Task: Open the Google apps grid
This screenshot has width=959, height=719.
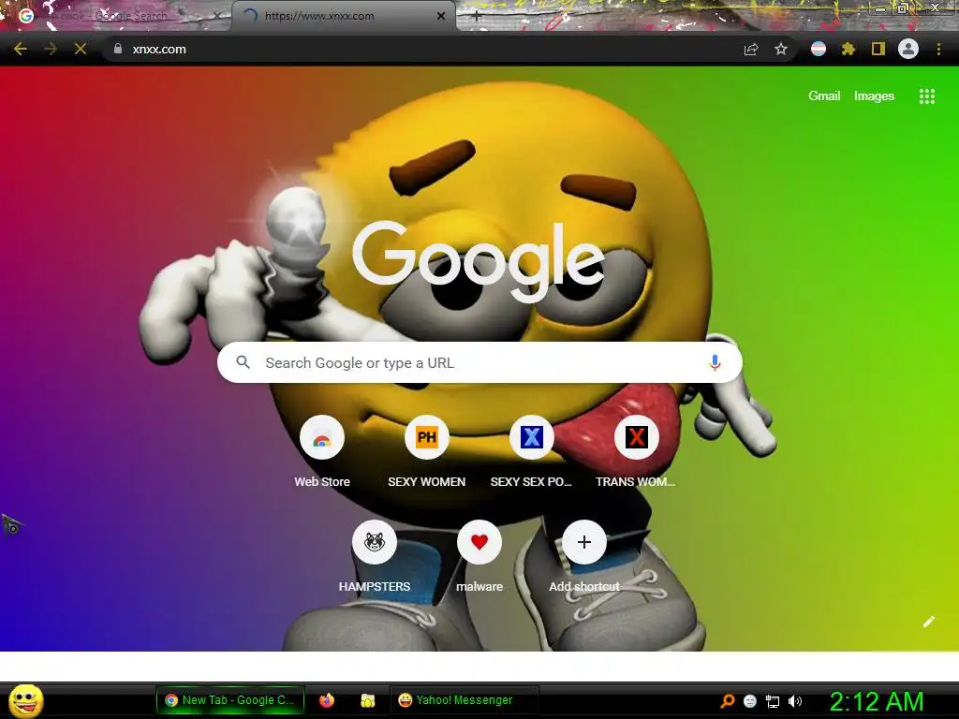Action: [x=926, y=96]
